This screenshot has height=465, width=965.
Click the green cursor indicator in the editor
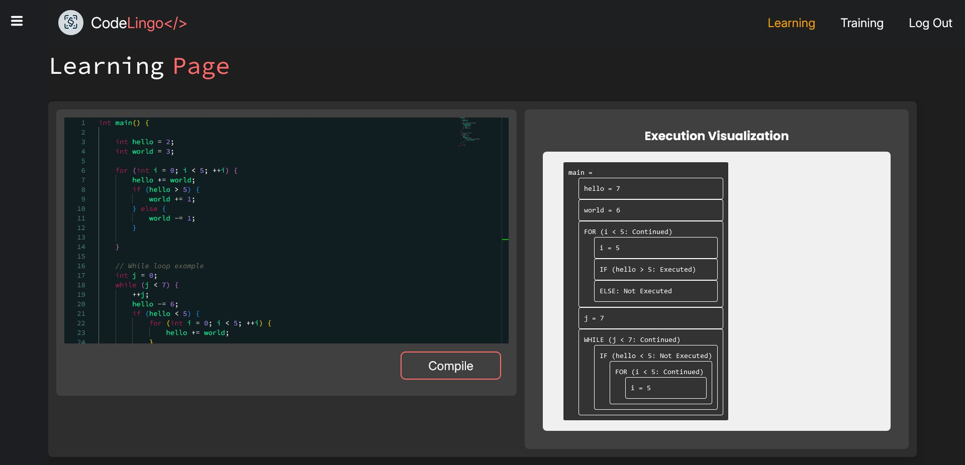[x=506, y=240]
